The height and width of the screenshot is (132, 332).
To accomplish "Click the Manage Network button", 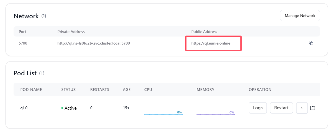I will (300, 16).
